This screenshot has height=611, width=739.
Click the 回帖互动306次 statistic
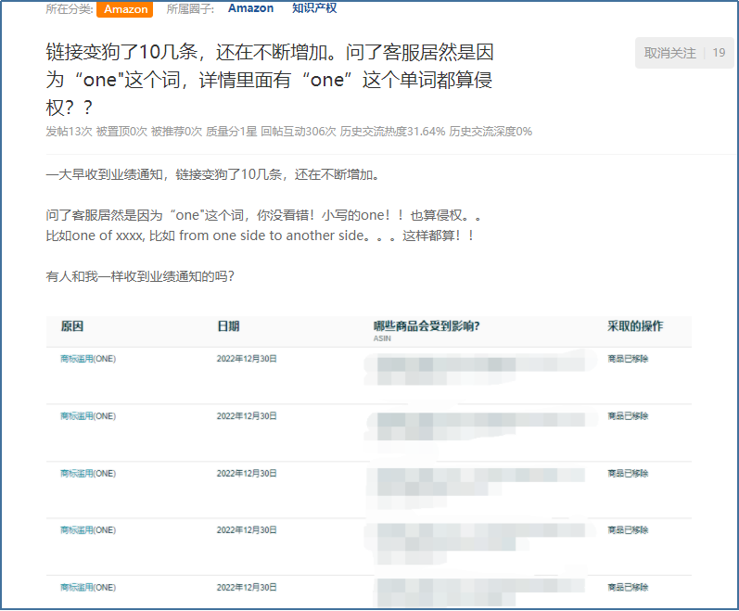(298, 132)
